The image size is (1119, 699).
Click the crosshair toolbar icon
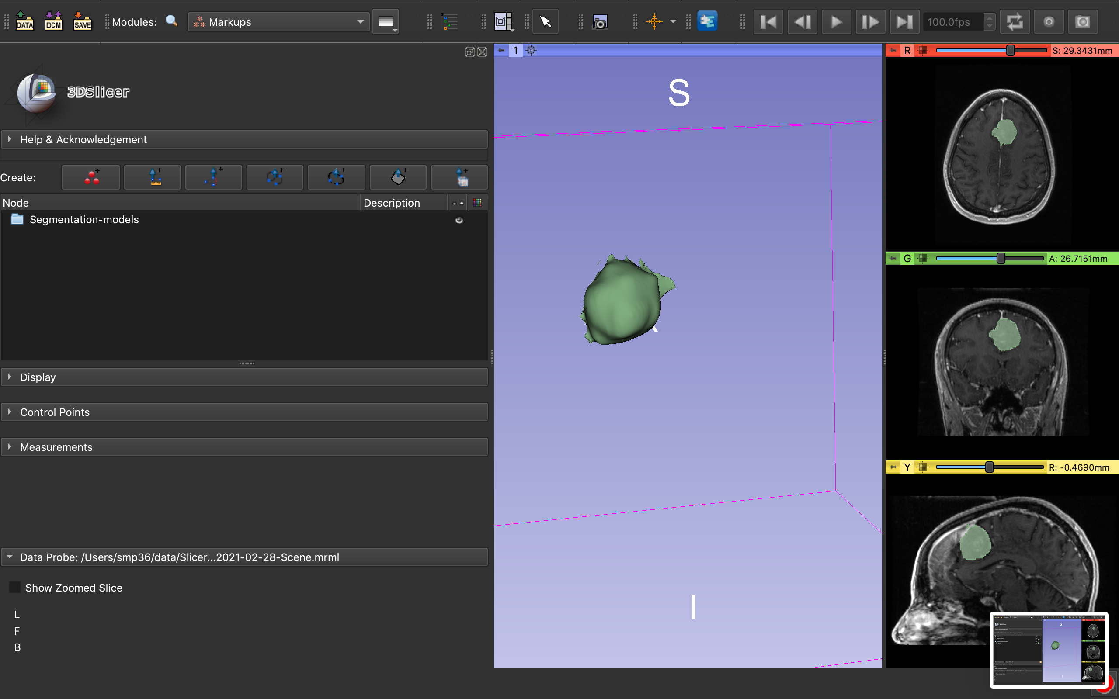pos(654,21)
